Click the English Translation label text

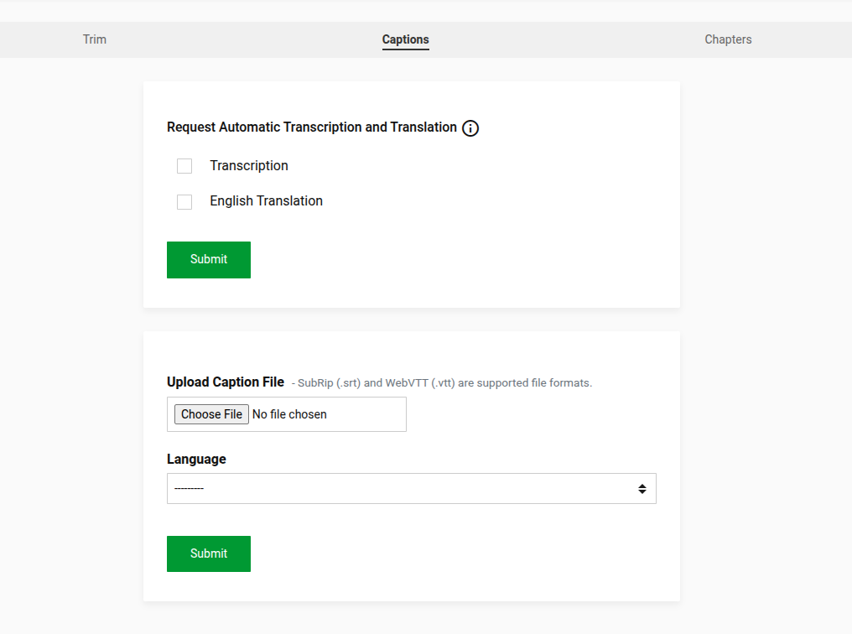coord(266,201)
